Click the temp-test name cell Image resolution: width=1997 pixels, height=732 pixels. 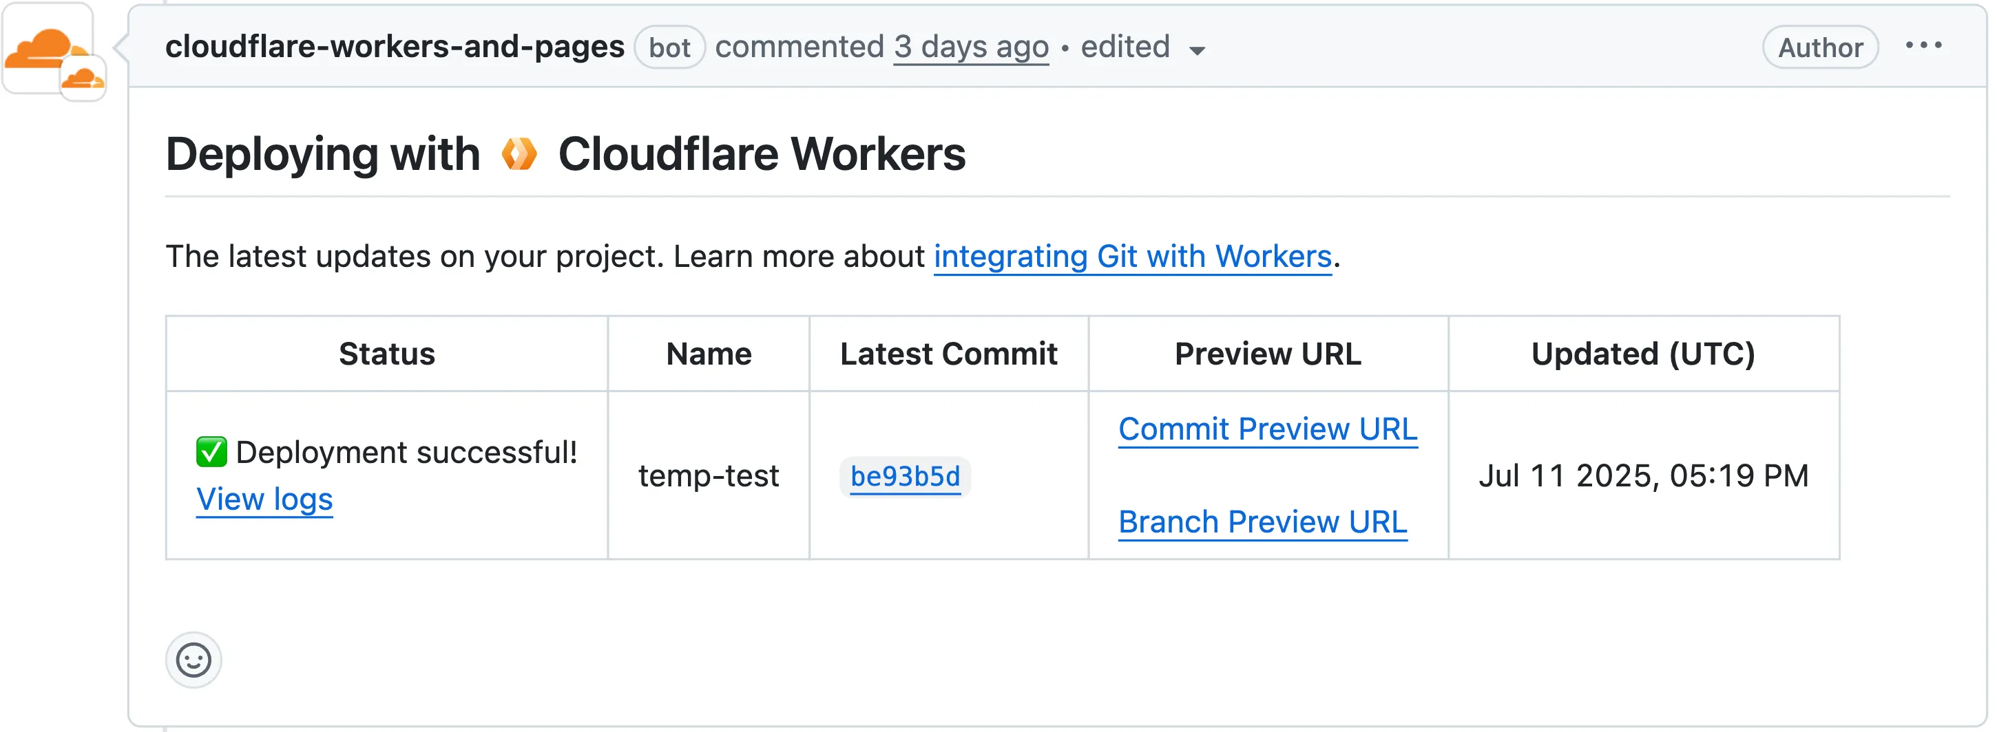click(x=709, y=475)
